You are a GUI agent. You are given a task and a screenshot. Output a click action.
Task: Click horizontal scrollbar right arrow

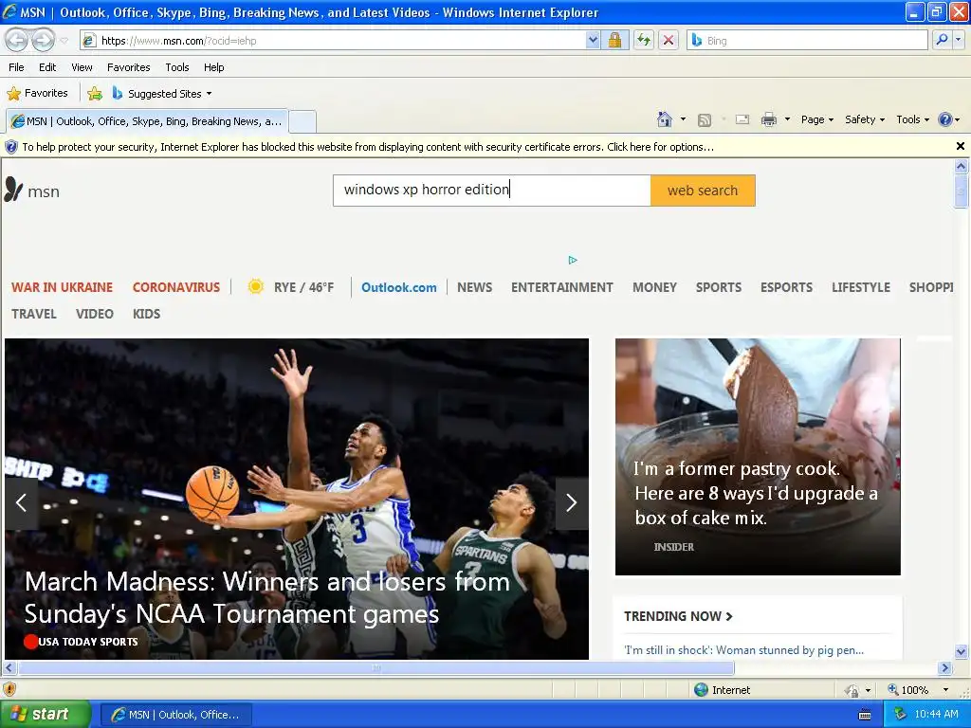[x=944, y=668]
